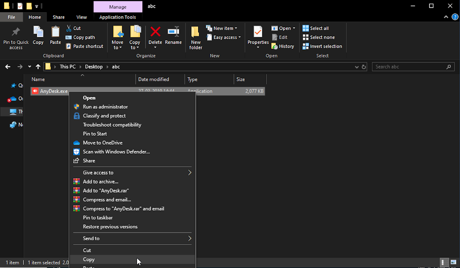Open Desktop from the breadcrumb path
460x268 pixels.
coord(93,66)
